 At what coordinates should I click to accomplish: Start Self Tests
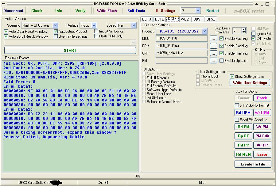136,11
